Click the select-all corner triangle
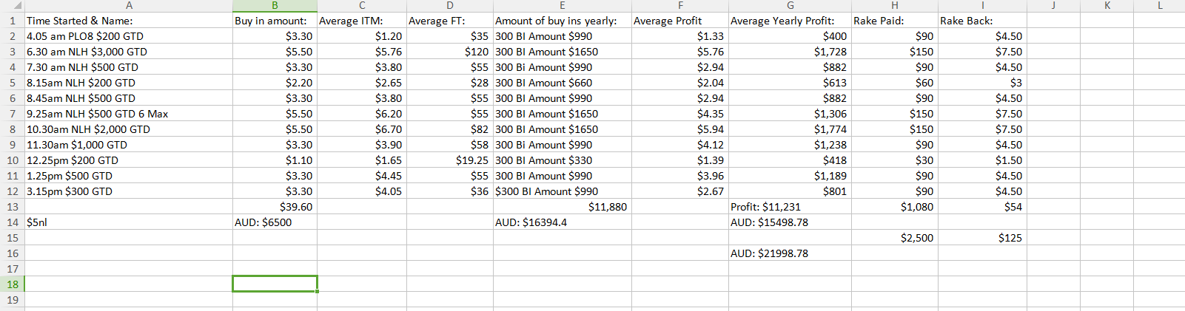Viewport: 1185px width, 311px height. [17, 6]
